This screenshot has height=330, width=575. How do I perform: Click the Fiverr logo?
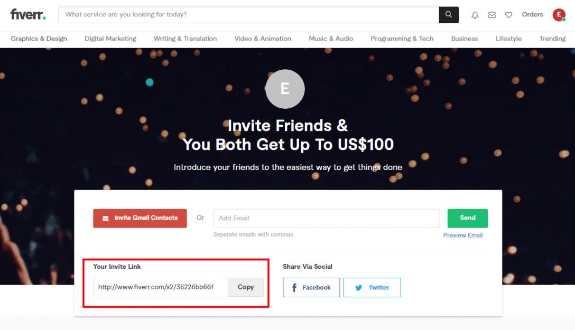28,15
